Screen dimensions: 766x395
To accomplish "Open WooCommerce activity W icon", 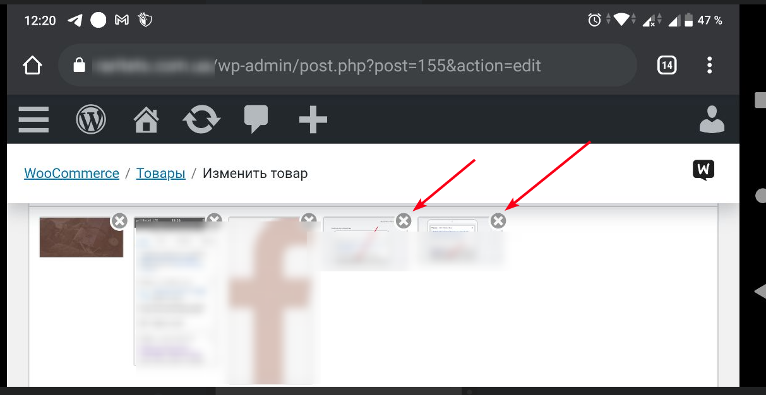I will (703, 170).
